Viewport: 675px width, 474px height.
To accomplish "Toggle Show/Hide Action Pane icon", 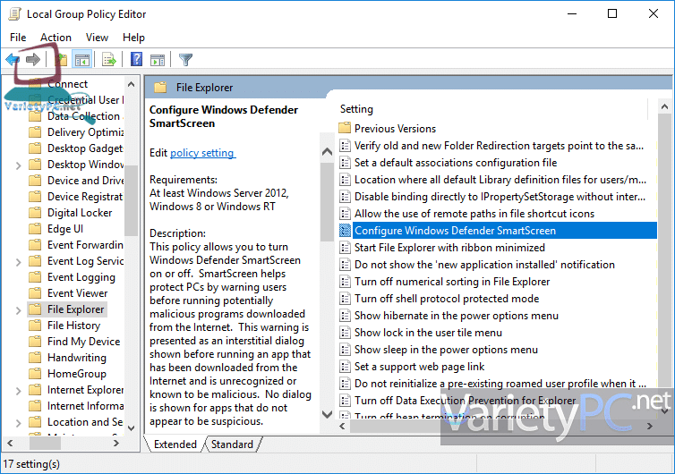I will point(158,60).
